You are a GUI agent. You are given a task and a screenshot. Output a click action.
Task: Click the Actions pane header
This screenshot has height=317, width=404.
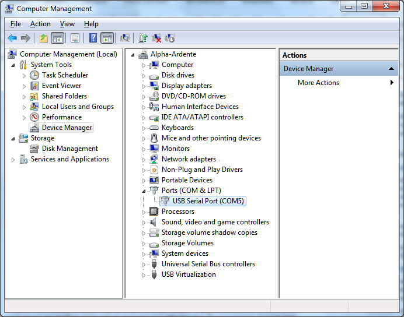(339, 55)
